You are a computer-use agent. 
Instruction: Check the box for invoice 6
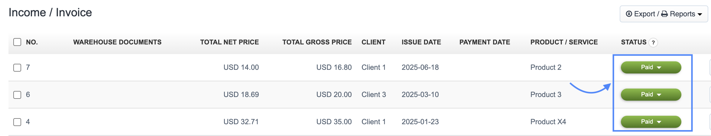tap(17, 95)
